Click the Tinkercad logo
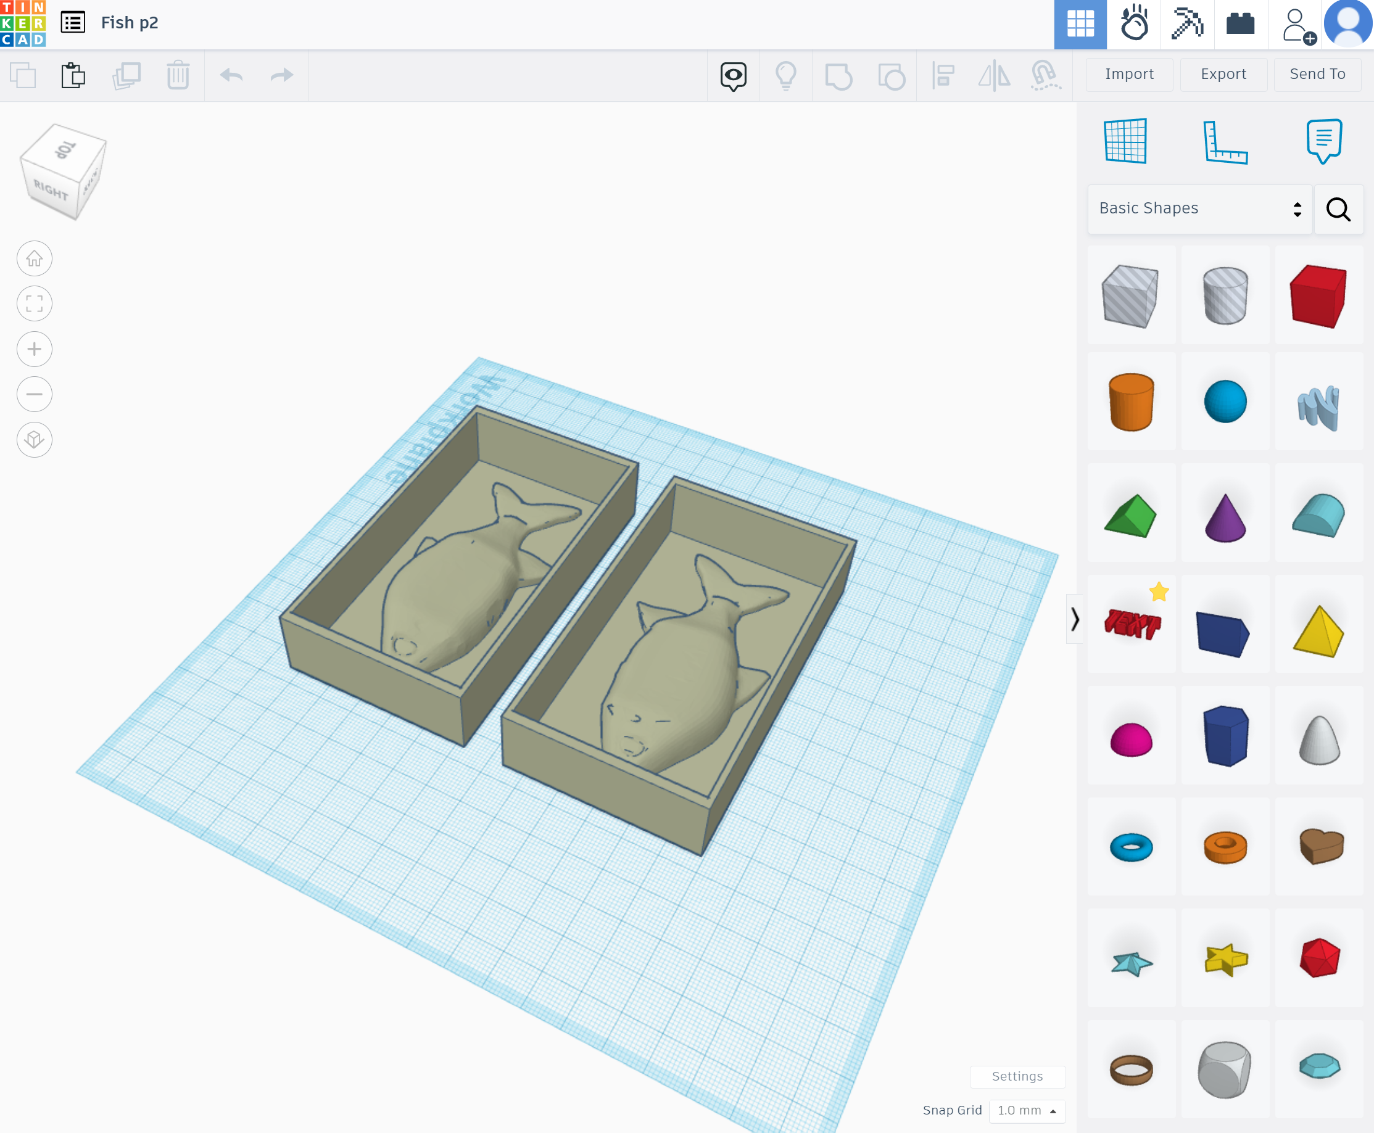 [23, 23]
